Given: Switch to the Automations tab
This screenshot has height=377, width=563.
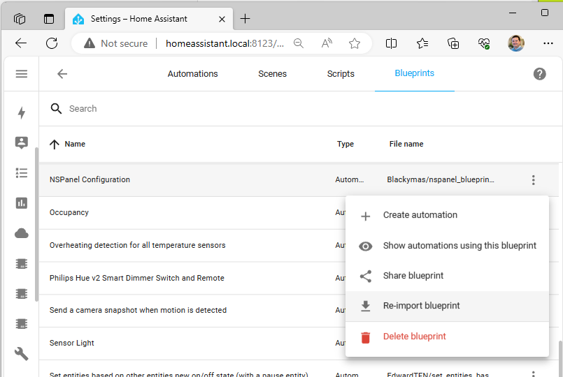Looking at the screenshot, I should coord(192,74).
